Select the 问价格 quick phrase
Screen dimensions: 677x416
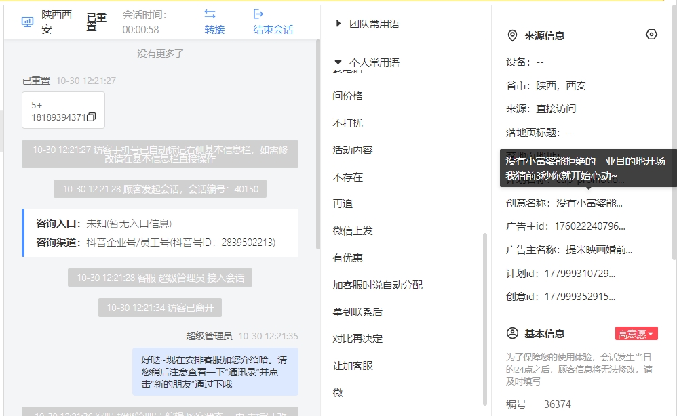(x=347, y=96)
